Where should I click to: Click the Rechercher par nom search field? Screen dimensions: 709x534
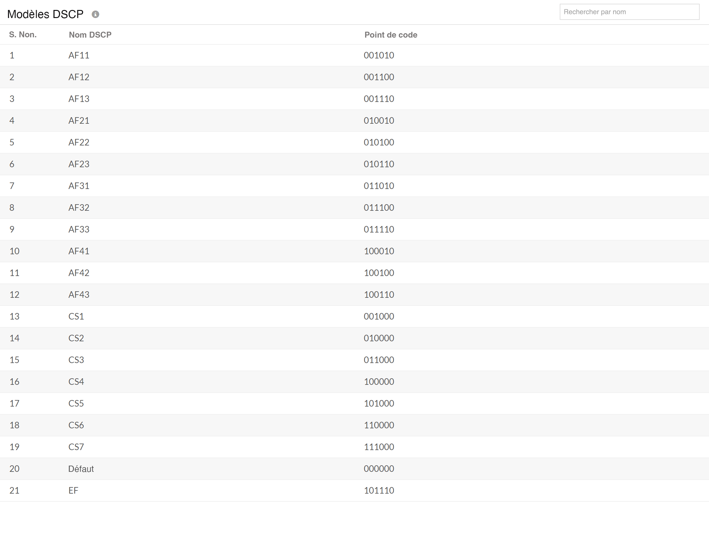pyautogui.click(x=629, y=12)
